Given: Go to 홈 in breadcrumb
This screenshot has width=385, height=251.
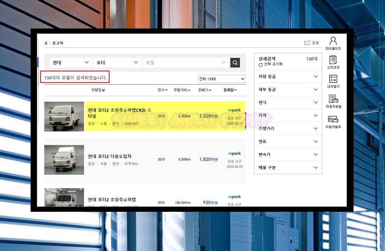Looking at the screenshot, I should tap(46, 43).
